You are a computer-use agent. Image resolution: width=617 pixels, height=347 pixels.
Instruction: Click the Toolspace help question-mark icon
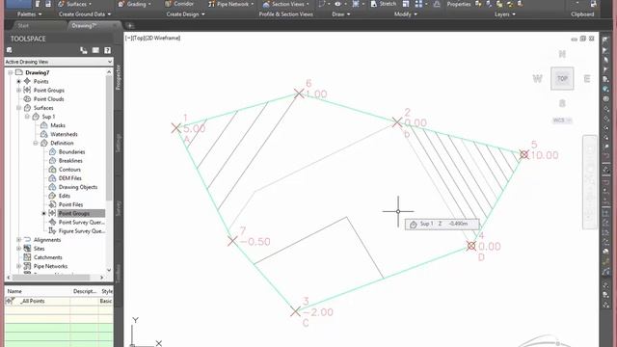(107, 50)
